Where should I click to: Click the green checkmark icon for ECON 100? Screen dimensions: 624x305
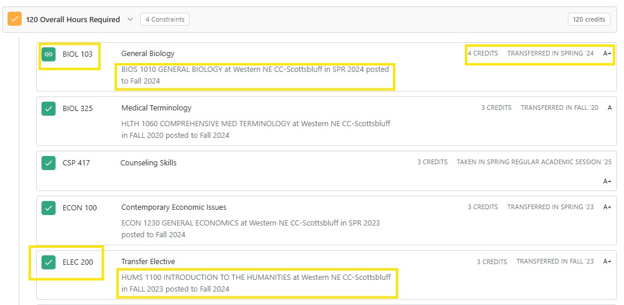[49, 207]
